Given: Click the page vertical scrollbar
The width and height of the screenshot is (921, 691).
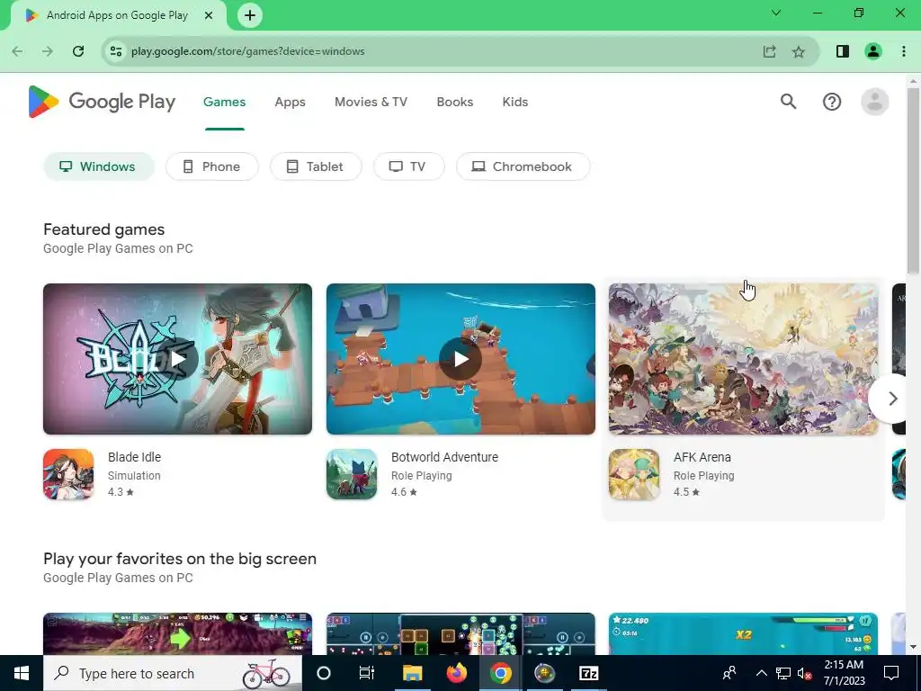Looking at the screenshot, I should tap(913, 182).
